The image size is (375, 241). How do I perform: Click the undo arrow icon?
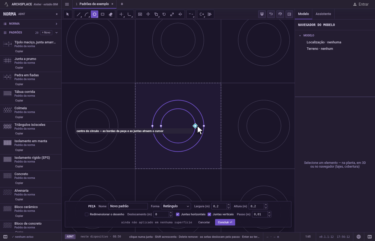(x=271, y=14)
